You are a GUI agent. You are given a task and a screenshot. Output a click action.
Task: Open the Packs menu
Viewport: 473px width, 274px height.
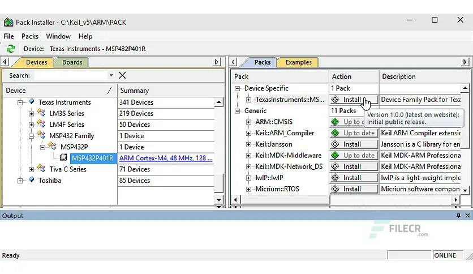click(30, 36)
